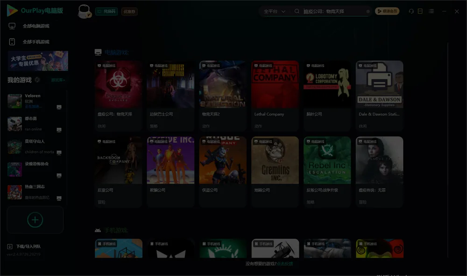Open the 大学生专属优惠 promo banner
This screenshot has height=276, width=467.
point(38,61)
